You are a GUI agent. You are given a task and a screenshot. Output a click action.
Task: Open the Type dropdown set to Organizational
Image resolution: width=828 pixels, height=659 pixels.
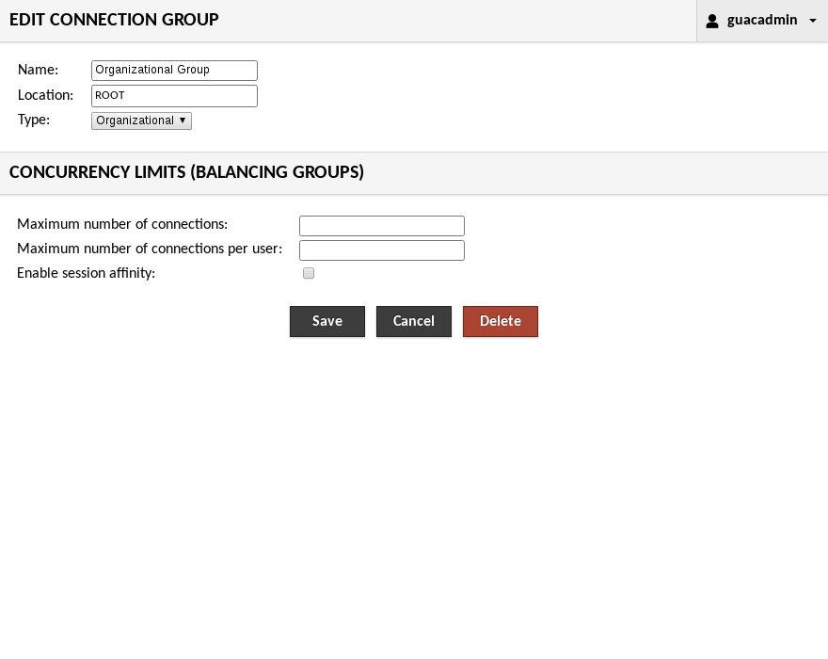tap(141, 121)
